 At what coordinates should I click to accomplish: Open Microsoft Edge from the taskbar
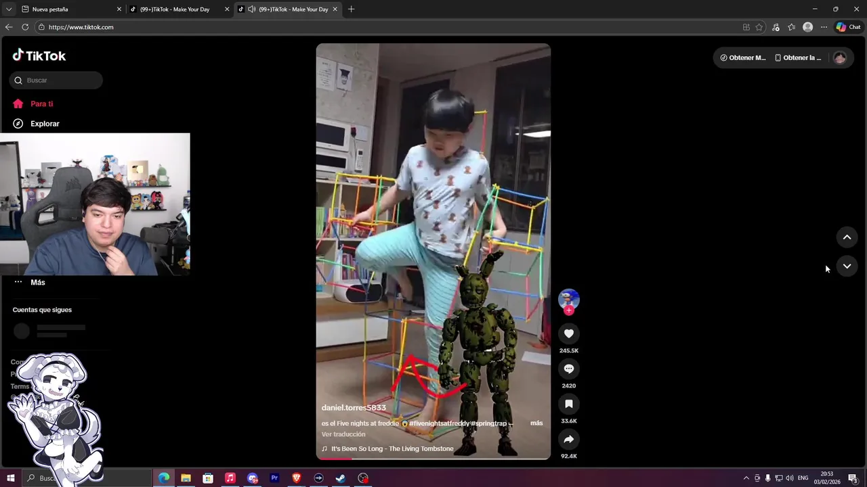click(164, 478)
